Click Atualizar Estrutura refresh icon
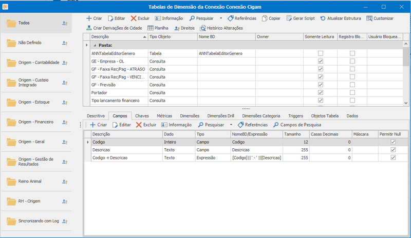 coord(323,18)
